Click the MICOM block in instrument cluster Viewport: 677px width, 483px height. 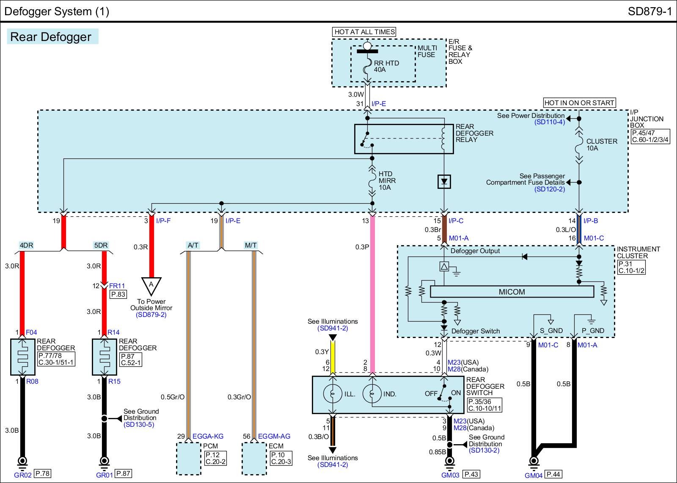coord(512,292)
